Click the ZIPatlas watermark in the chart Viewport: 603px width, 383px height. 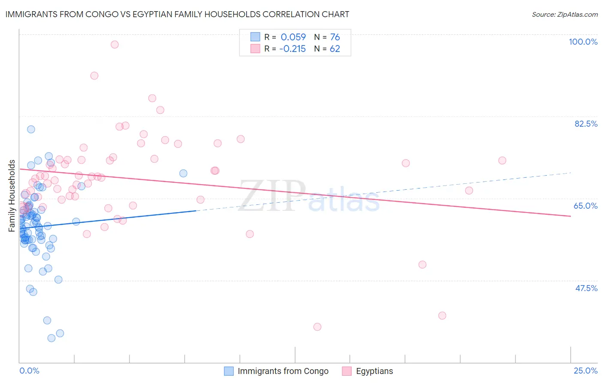pyautogui.click(x=309, y=196)
